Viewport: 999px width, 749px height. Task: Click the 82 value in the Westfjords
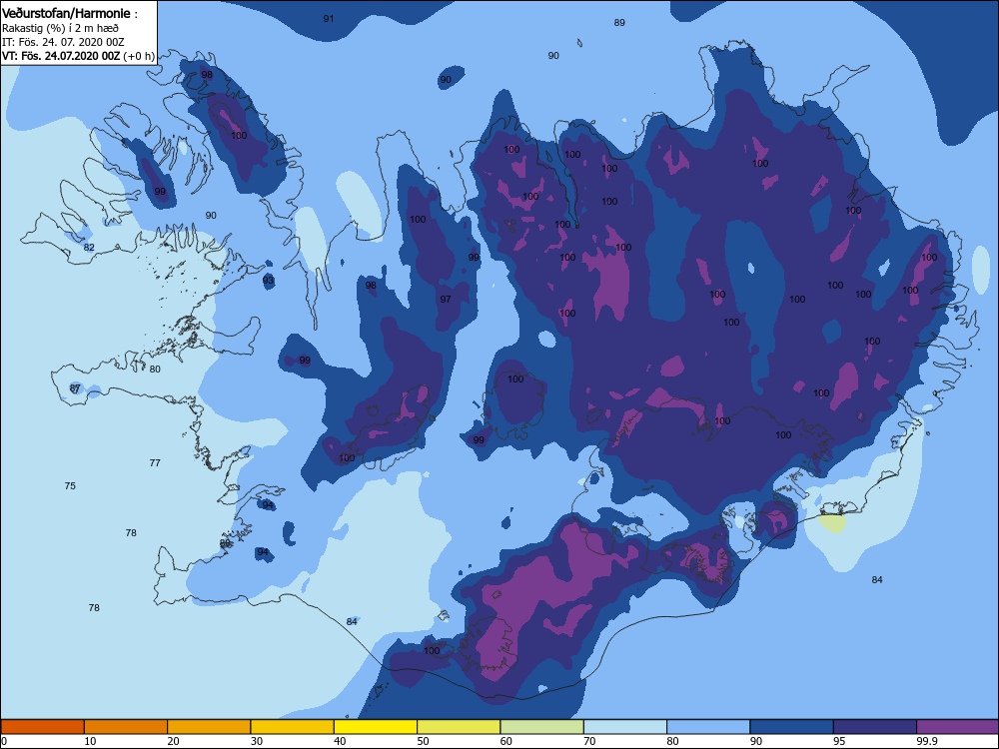pyautogui.click(x=89, y=247)
